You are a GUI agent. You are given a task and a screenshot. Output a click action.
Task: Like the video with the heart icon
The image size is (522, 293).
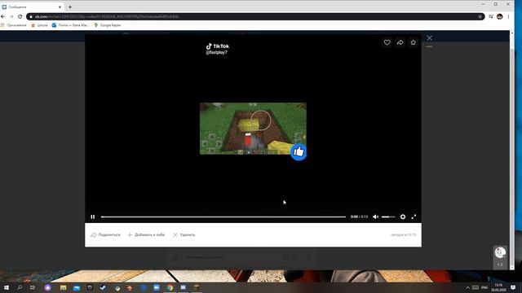387,42
